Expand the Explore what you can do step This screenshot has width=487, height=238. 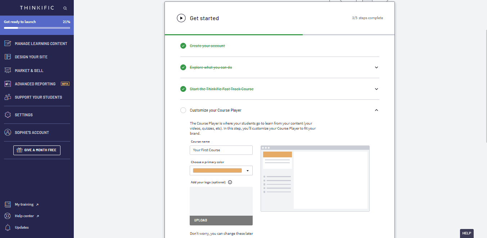pyautogui.click(x=376, y=67)
